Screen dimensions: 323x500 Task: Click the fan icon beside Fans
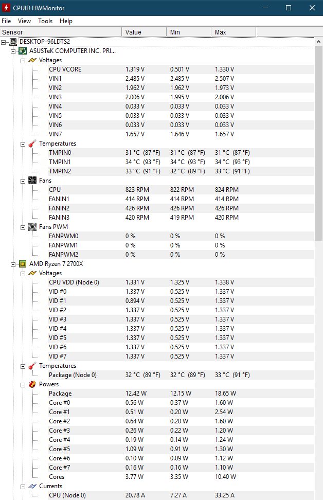tap(32, 181)
